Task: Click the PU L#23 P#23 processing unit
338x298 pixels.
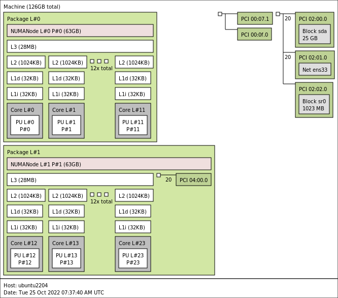Action: click(x=132, y=258)
